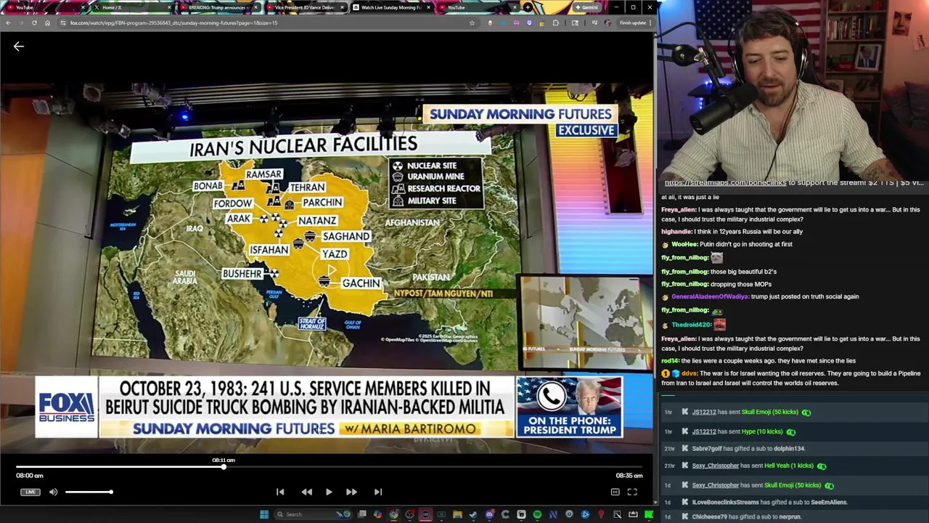Screen dimensions: 929x523
Task: Open the BREAKING: Trump announces tab
Action: click(218, 7)
